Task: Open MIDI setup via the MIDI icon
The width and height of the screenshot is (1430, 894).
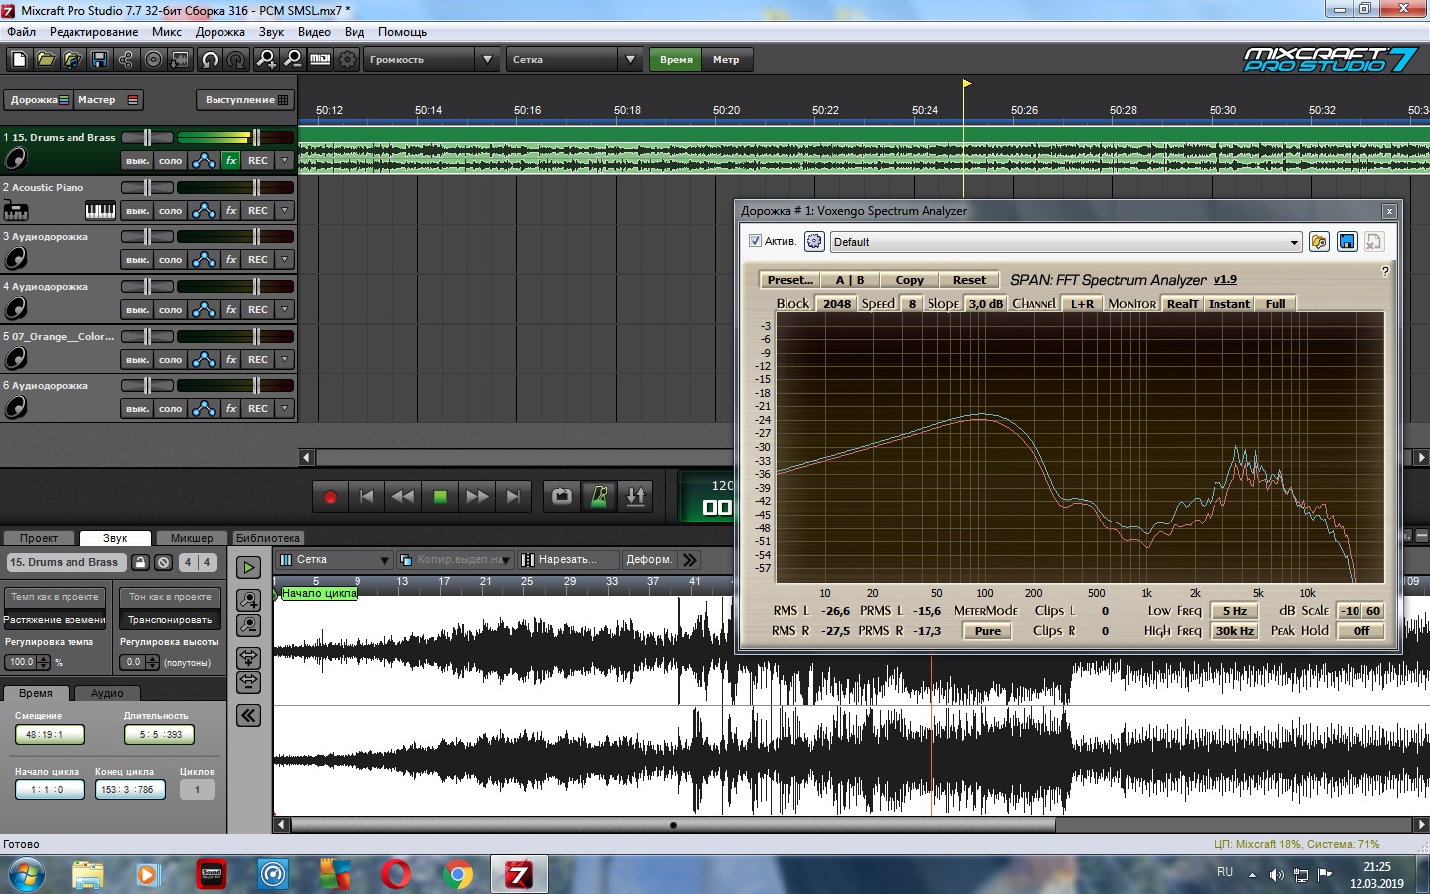Action: pos(320,60)
